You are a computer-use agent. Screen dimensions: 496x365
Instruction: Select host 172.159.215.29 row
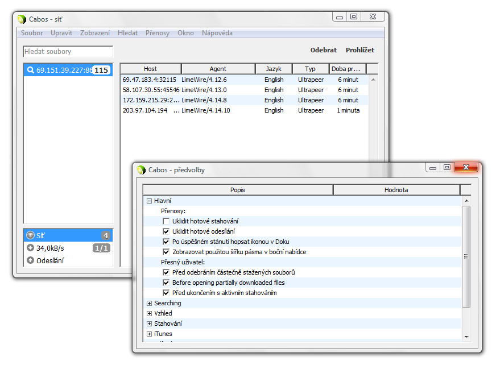245,100
